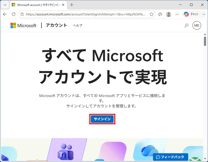
Task: View site info via the lock icon
Action: click(x=22, y=14)
